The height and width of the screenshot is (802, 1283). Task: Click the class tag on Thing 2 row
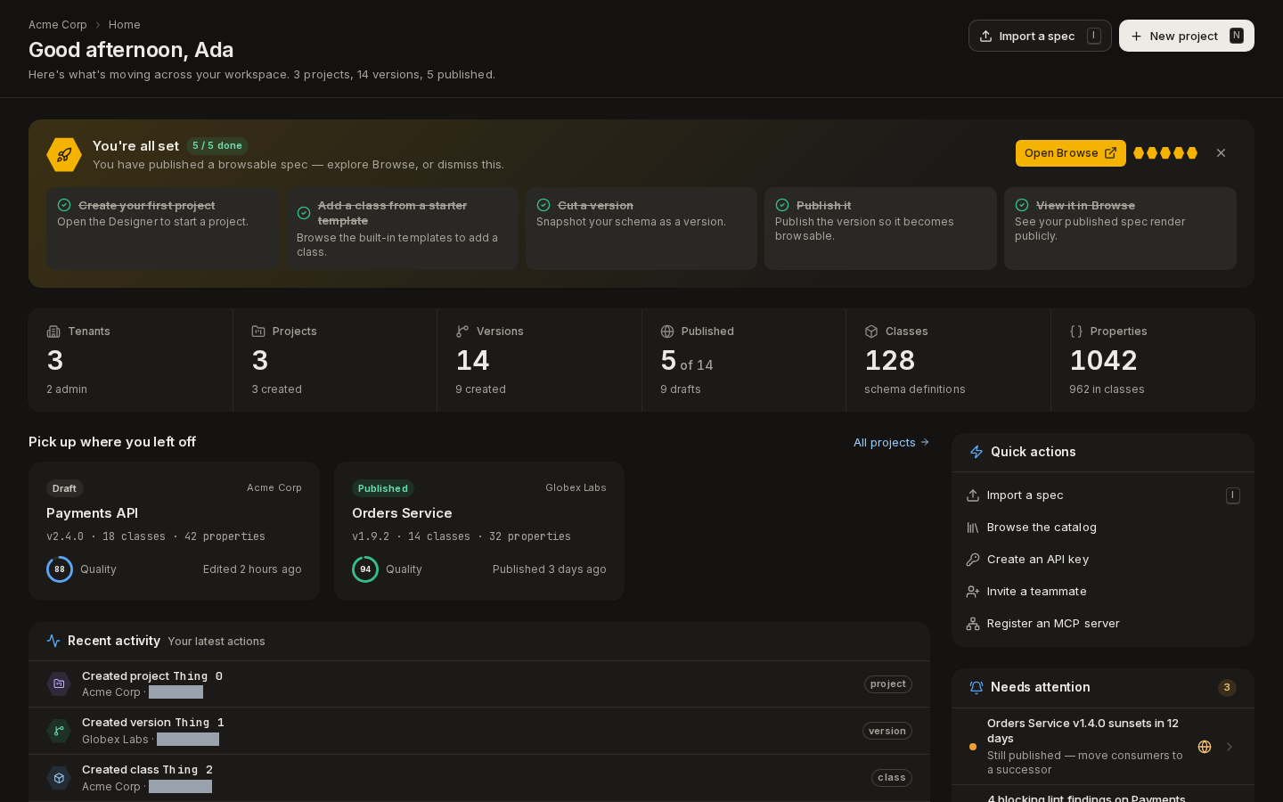[892, 778]
